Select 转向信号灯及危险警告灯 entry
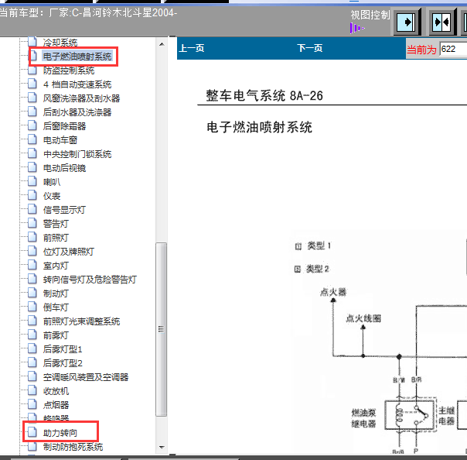 (90, 280)
